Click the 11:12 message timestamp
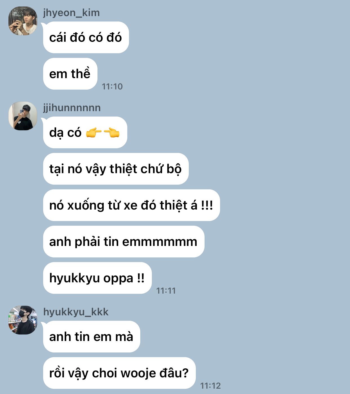The height and width of the screenshot is (394, 350). point(211,386)
